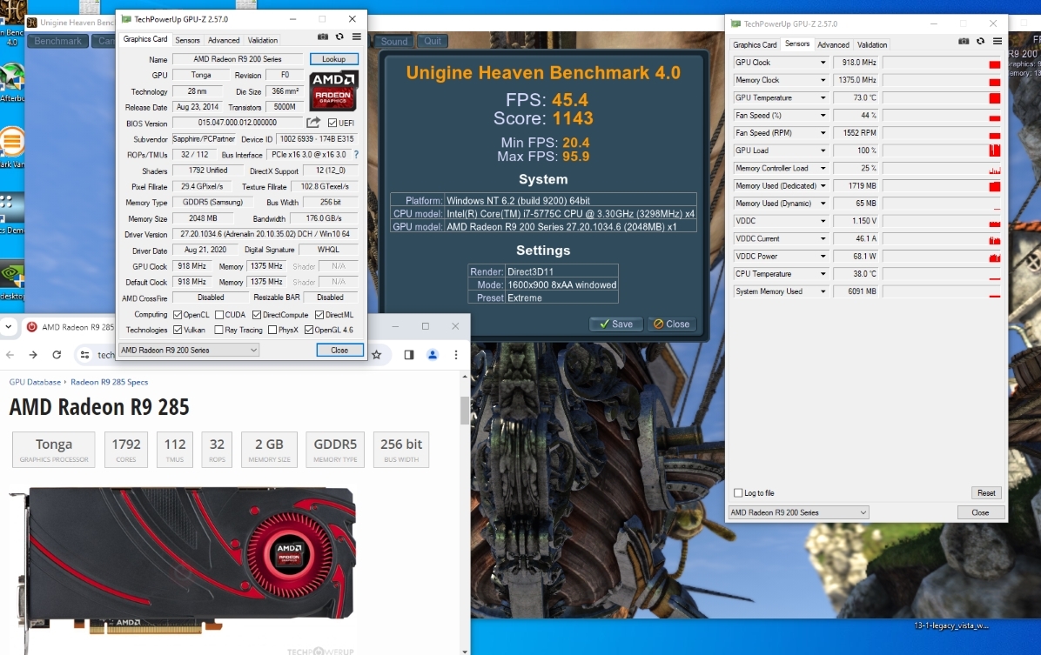Click the BIOS export share icon
Viewport: 1041px width, 655px height.
313,124
